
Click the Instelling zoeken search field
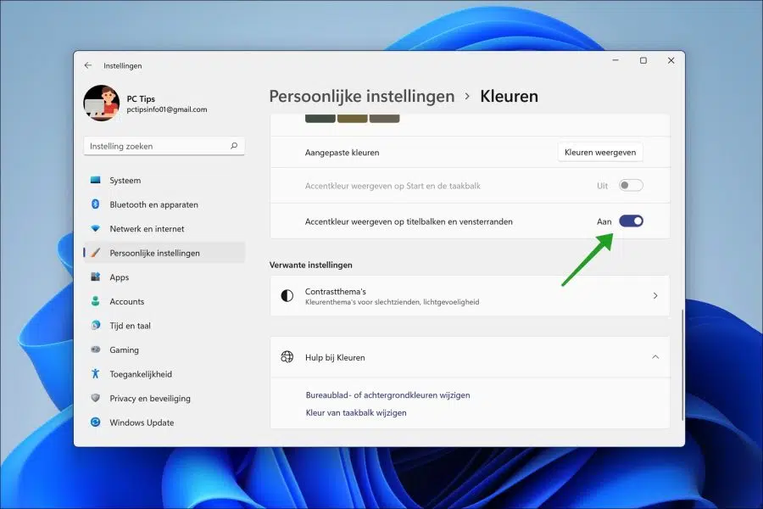pyautogui.click(x=164, y=146)
